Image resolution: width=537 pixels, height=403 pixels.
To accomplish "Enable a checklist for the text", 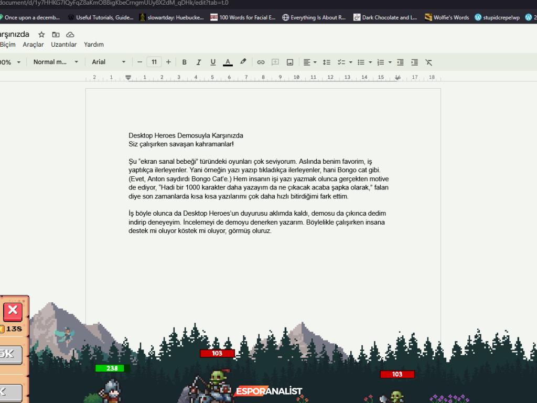I will point(341,62).
